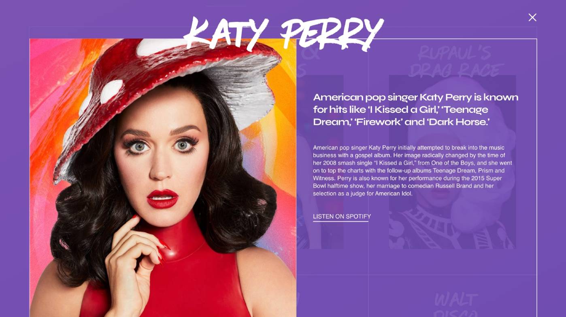Viewport: 566px width, 317px height.
Task: Close the Katy Perry overlay with X
Action: click(x=532, y=17)
